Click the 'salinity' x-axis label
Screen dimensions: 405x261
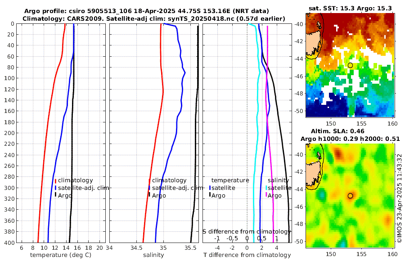click(x=153, y=255)
